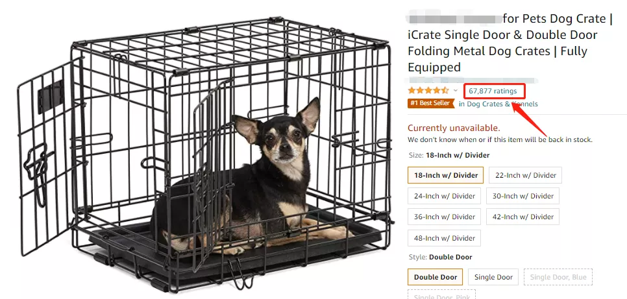Click the star rating icon
The height and width of the screenshot is (299, 627).
click(428, 90)
